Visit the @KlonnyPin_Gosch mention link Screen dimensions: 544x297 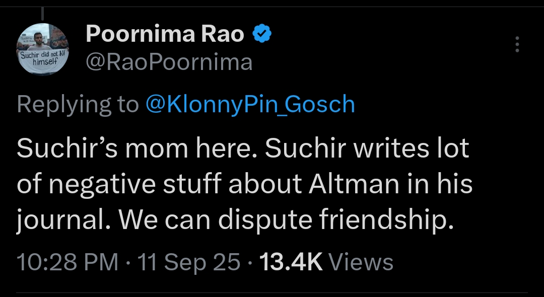pyautogui.click(x=250, y=104)
